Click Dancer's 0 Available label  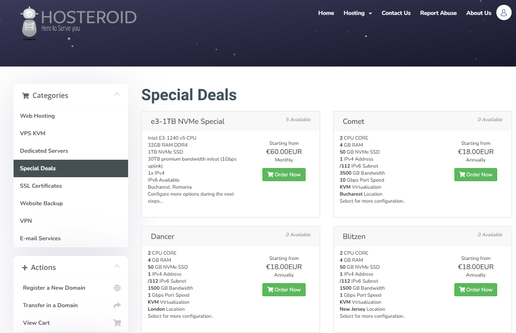(298, 235)
